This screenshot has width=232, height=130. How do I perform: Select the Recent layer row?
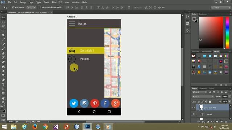click(x=213, y=114)
